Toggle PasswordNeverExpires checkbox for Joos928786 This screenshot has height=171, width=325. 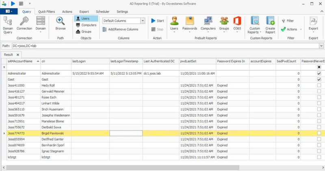[x=319, y=151]
